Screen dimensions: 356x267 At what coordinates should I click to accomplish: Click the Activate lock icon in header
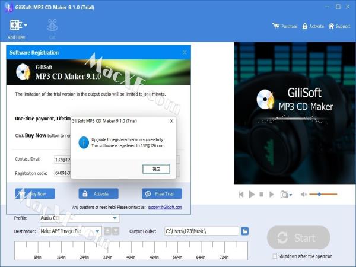[305, 26]
